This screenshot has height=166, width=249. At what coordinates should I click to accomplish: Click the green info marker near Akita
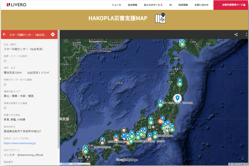(180, 84)
